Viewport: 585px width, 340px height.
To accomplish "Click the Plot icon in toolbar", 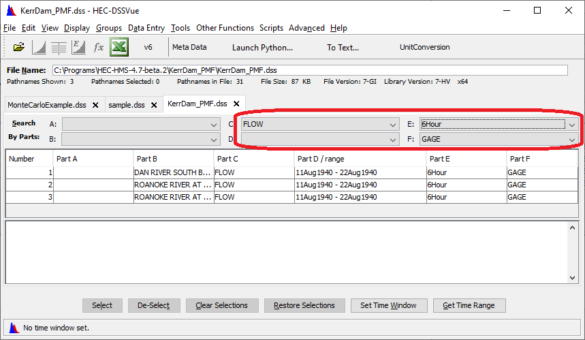I will click(x=39, y=47).
